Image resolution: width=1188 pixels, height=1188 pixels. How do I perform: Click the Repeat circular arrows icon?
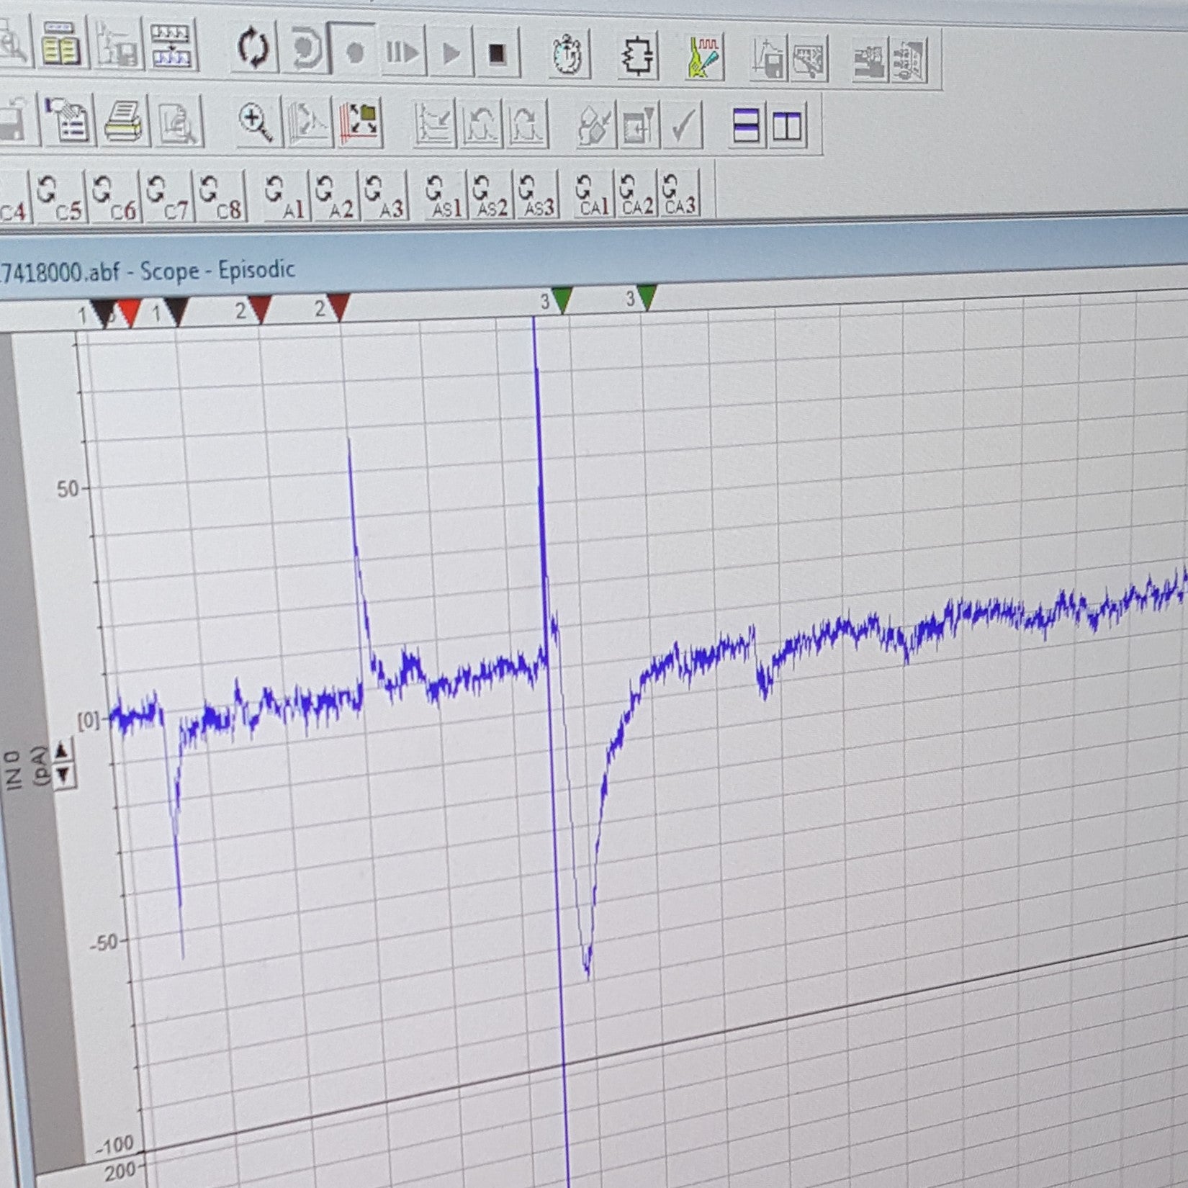coord(253,49)
